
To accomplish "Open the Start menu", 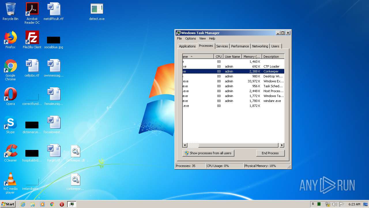I will click(x=8, y=204).
